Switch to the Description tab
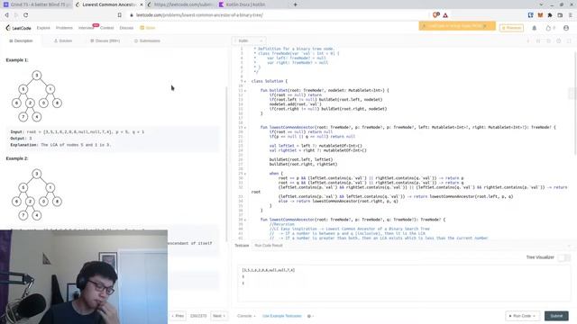The height and width of the screenshot is (324, 577). pyautogui.click(x=21, y=40)
